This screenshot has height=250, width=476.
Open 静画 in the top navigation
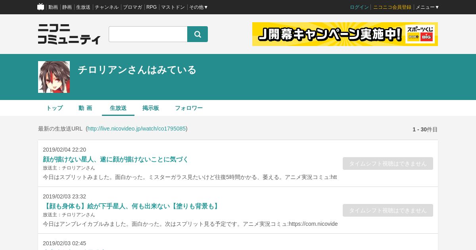[x=67, y=7]
